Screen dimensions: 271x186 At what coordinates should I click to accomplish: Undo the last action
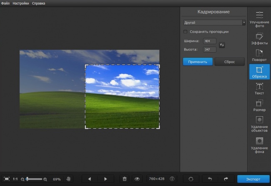(x=210, y=179)
